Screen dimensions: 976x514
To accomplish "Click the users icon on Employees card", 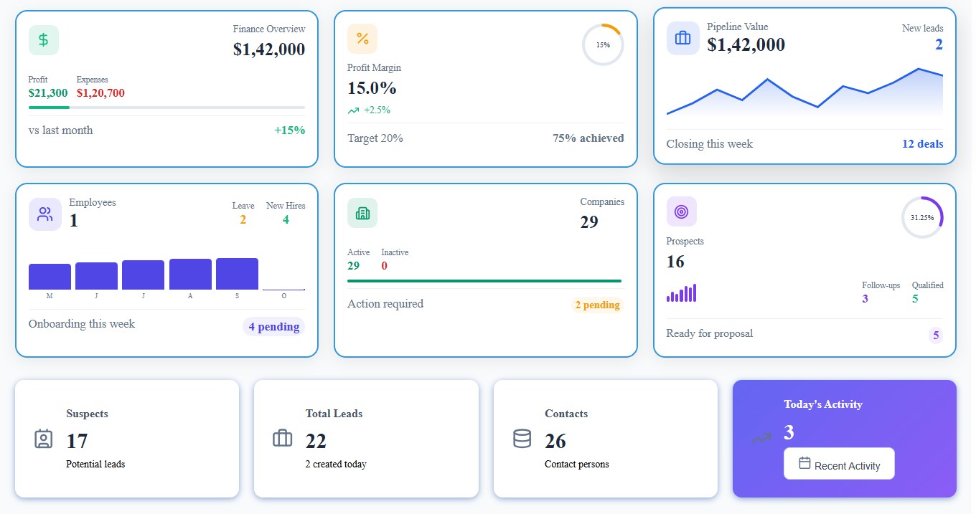I will tap(45, 214).
